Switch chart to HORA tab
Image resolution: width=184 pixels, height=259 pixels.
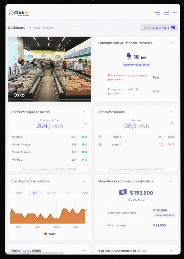(x=19, y=193)
